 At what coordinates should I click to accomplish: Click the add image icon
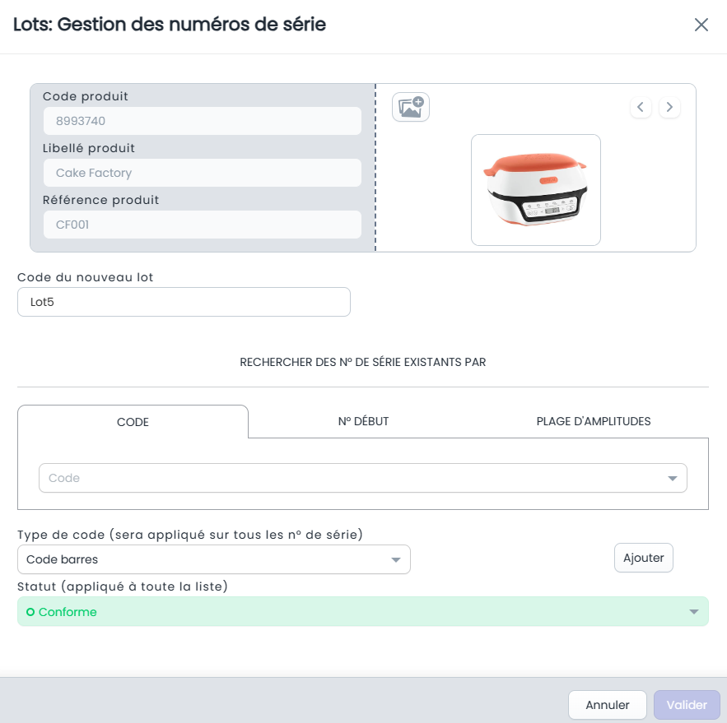pos(410,107)
